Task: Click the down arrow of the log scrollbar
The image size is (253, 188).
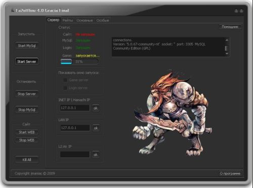Action: 227,54
